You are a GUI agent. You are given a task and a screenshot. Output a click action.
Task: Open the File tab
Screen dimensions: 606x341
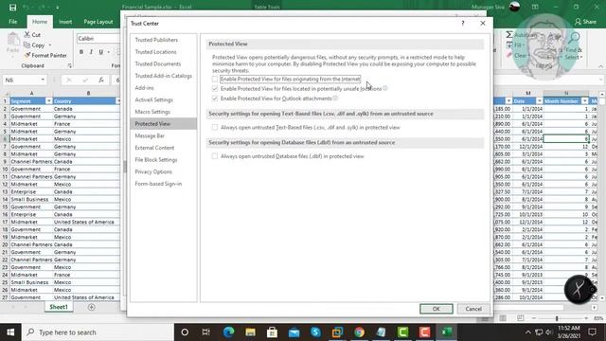pos(12,22)
